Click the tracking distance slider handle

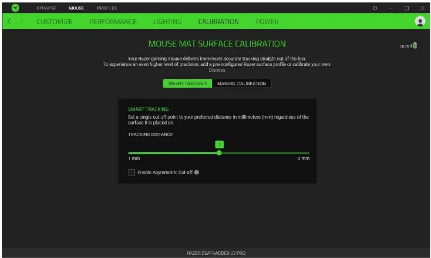click(x=219, y=153)
